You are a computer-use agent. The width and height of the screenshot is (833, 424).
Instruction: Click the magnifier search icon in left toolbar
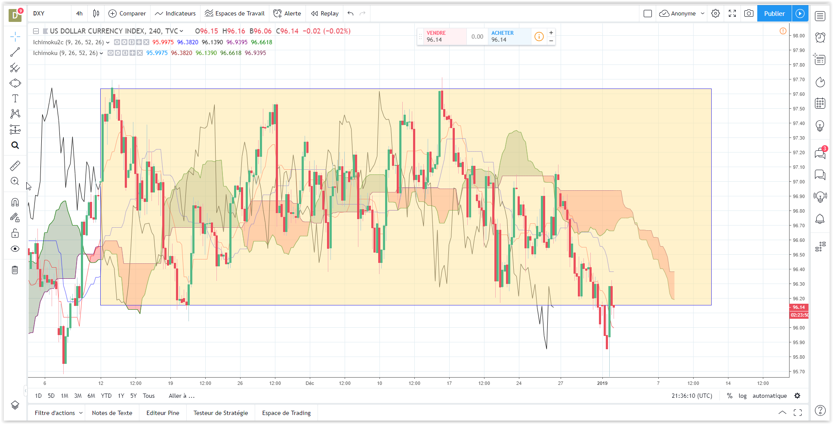(15, 145)
